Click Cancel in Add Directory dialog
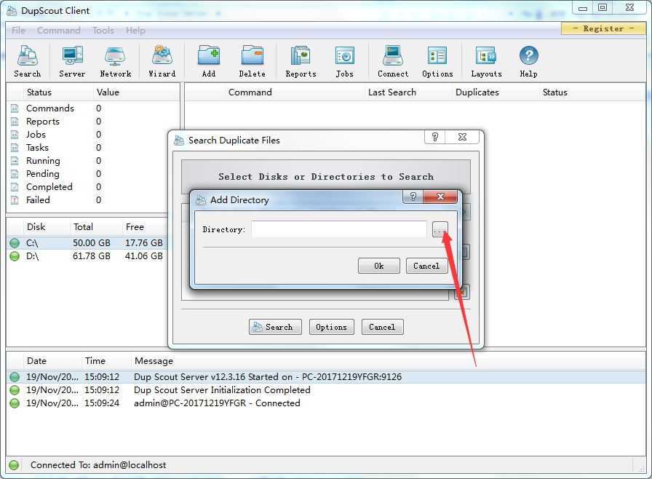The width and height of the screenshot is (652, 479). [x=426, y=266]
